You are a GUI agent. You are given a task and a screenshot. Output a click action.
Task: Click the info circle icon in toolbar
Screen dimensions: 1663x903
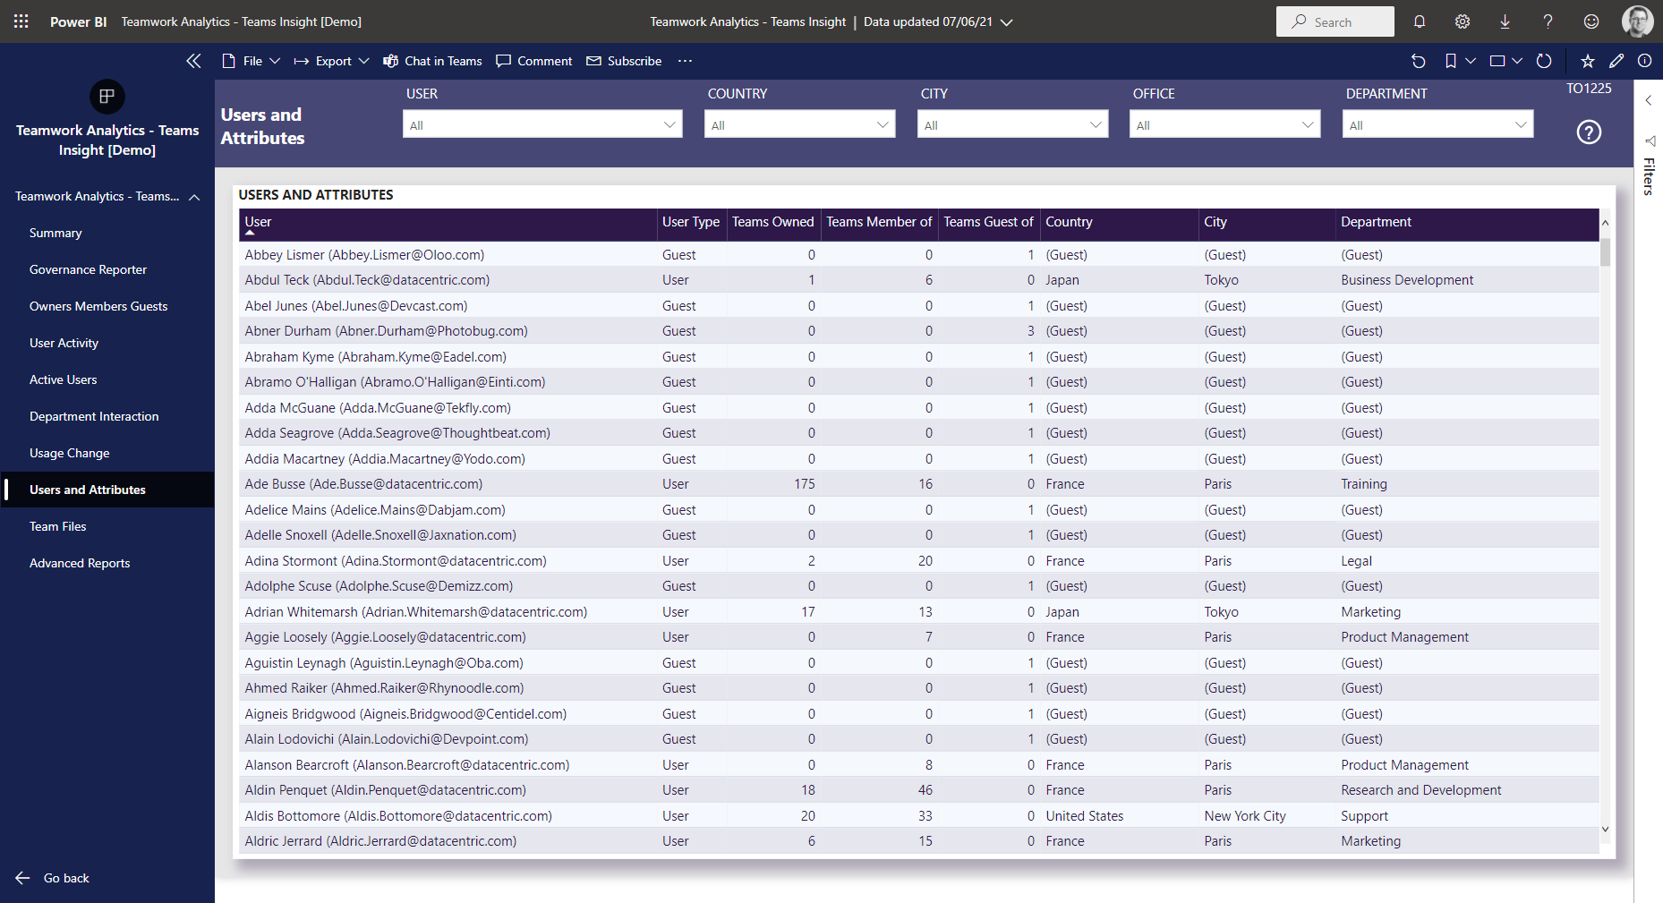point(1645,61)
